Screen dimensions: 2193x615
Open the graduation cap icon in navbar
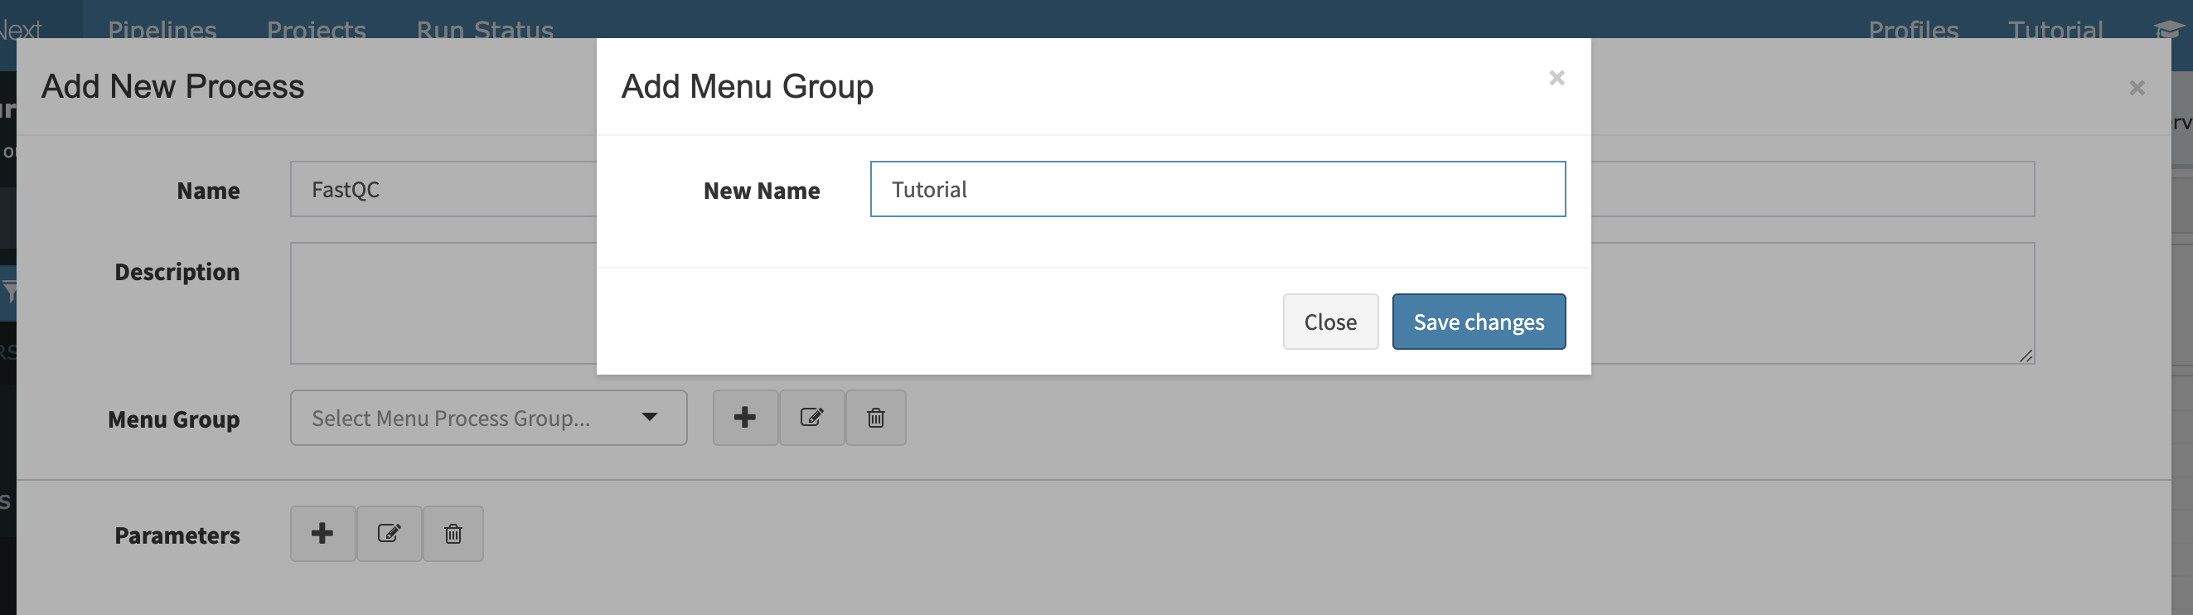(x=2169, y=30)
